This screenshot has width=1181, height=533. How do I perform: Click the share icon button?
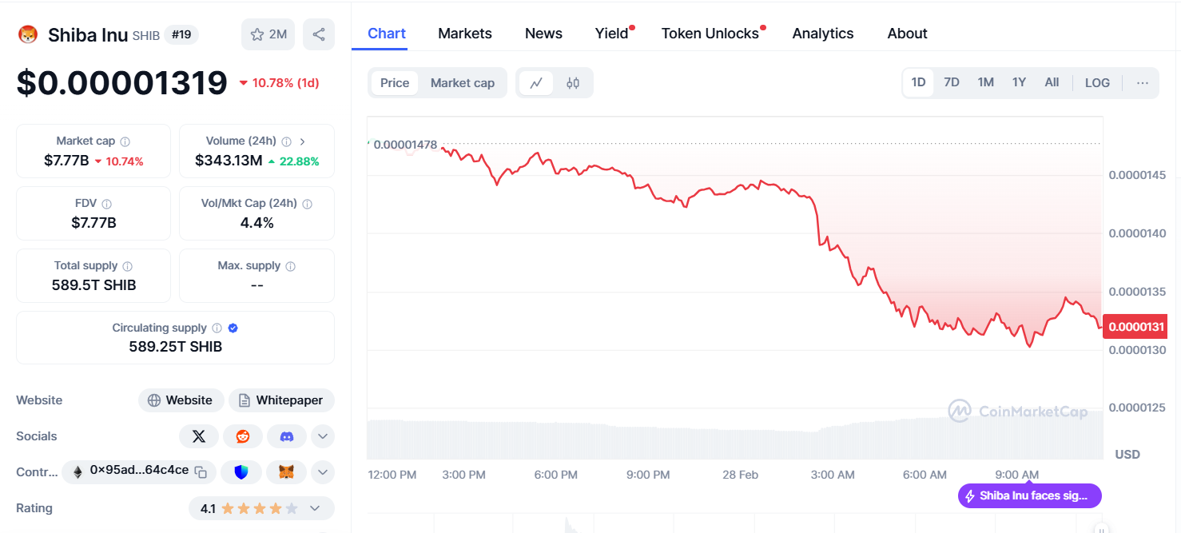pyautogui.click(x=319, y=34)
